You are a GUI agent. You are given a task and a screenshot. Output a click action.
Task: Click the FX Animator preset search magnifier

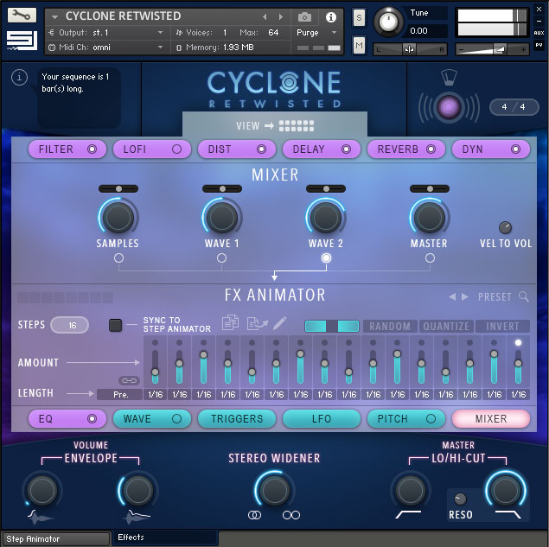coord(524,297)
